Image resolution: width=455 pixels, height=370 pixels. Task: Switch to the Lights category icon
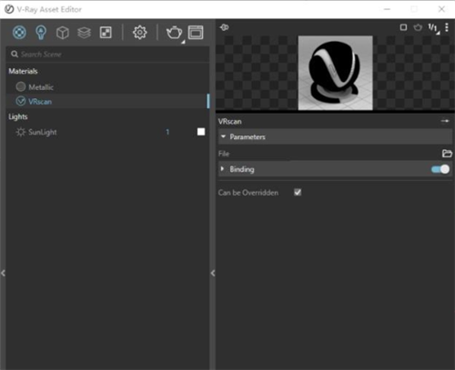tap(41, 33)
